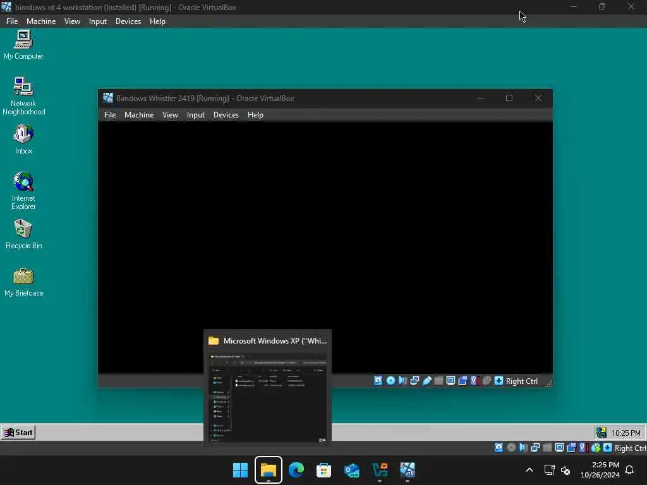Open File menu in NT 4 workstation window
This screenshot has height=485, width=647.
click(x=12, y=21)
